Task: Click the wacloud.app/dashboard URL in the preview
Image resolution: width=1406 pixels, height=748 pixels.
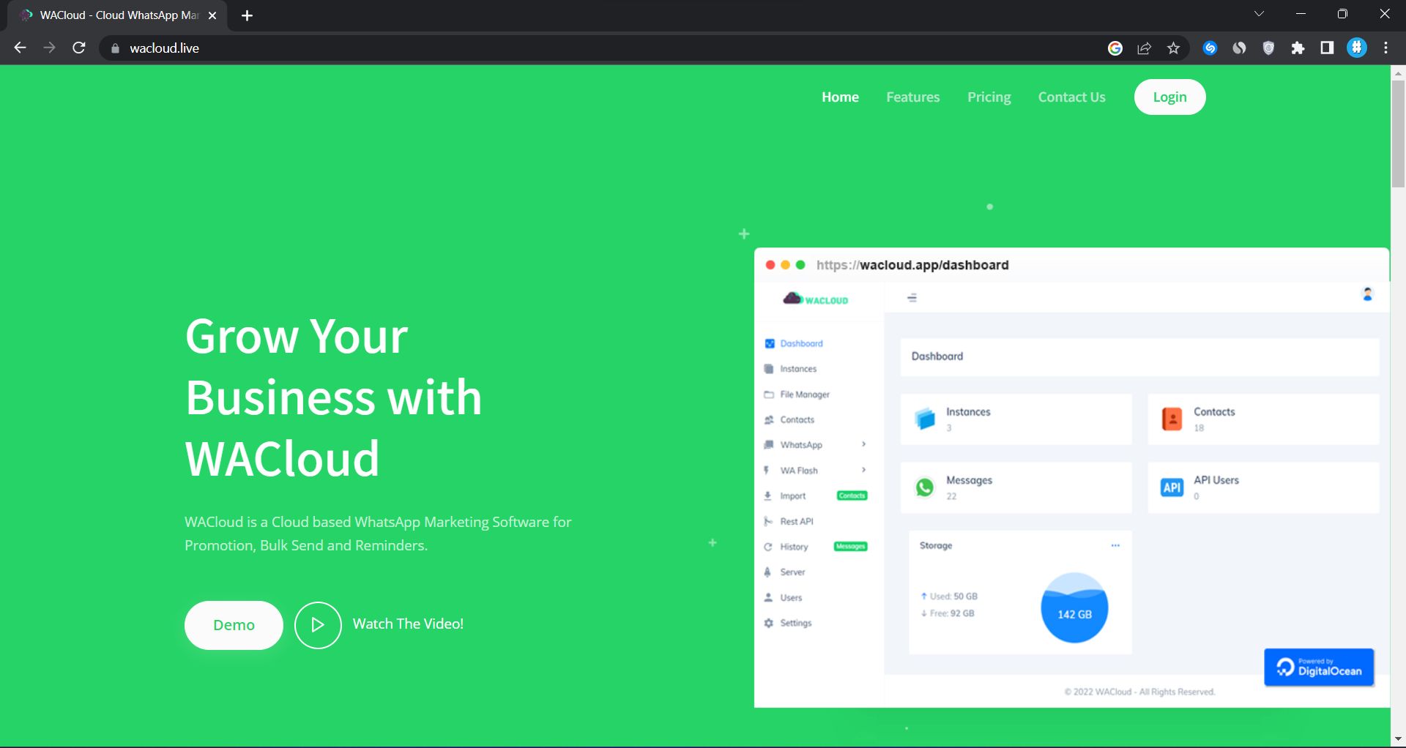Action: coord(912,265)
